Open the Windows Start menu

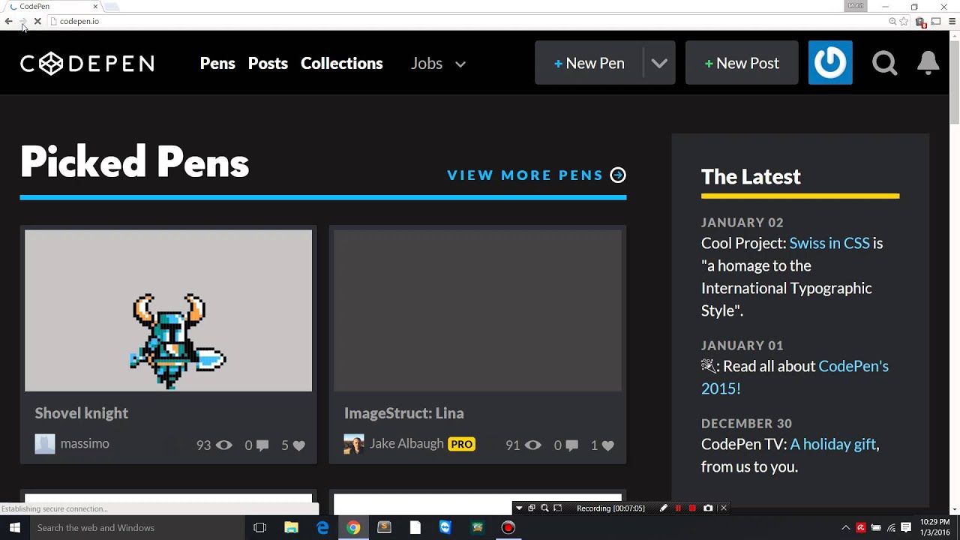coord(14,528)
